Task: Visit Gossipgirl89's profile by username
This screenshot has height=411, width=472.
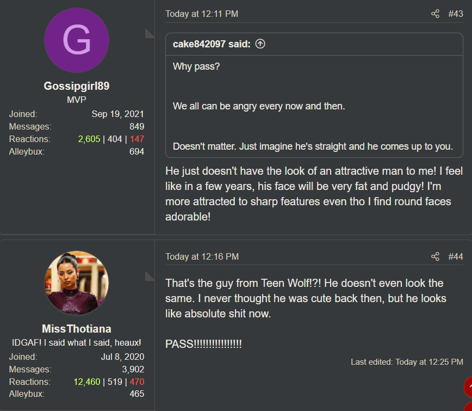Action: (77, 86)
